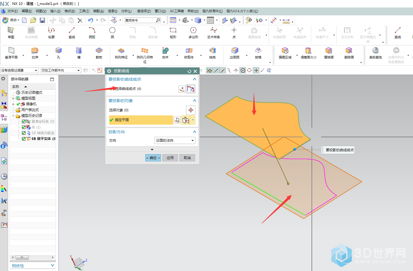Viewport: 413px width, 271px height.
Task: Open the 偏置区域 offset region tool
Action: tap(285, 53)
